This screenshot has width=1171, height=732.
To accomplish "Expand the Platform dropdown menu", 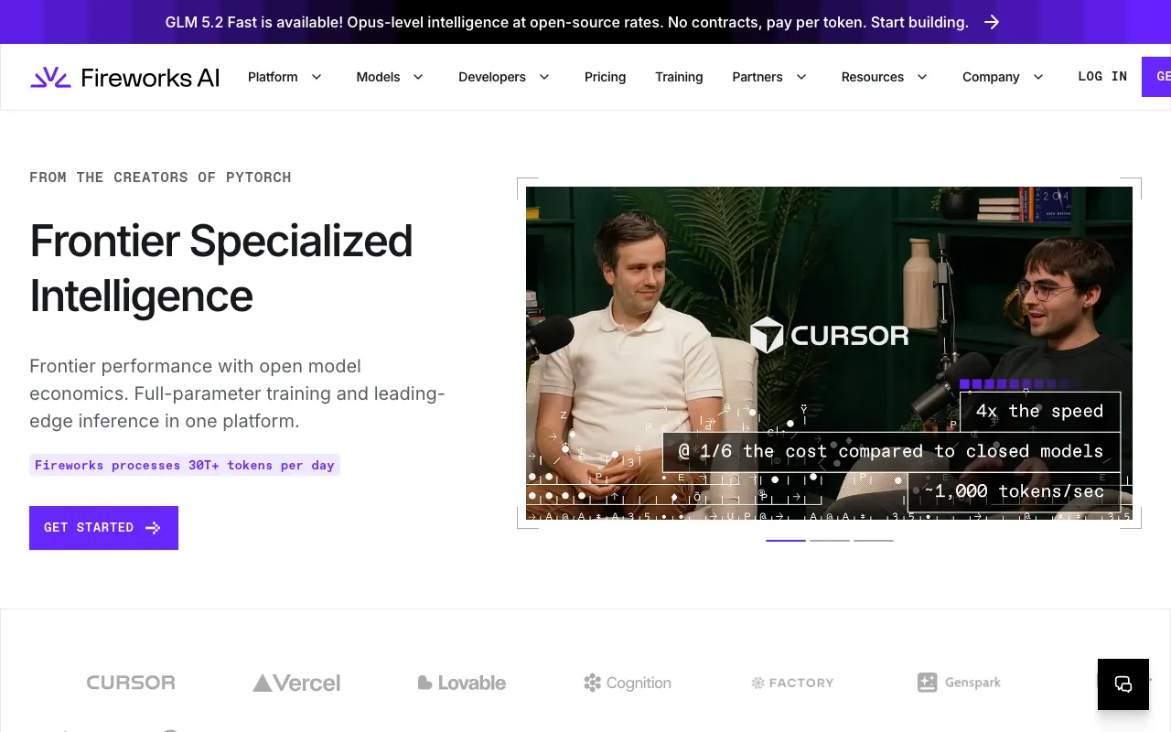I will tap(285, 77).
